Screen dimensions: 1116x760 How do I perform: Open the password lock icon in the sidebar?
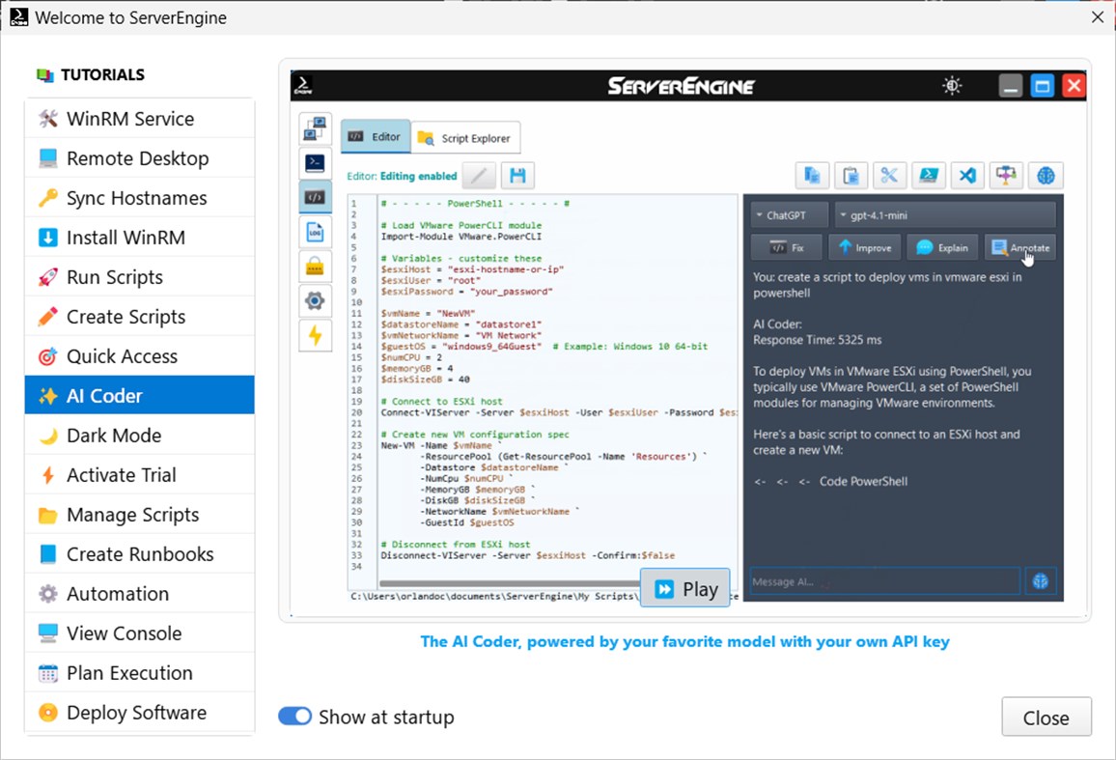[316, 266]
